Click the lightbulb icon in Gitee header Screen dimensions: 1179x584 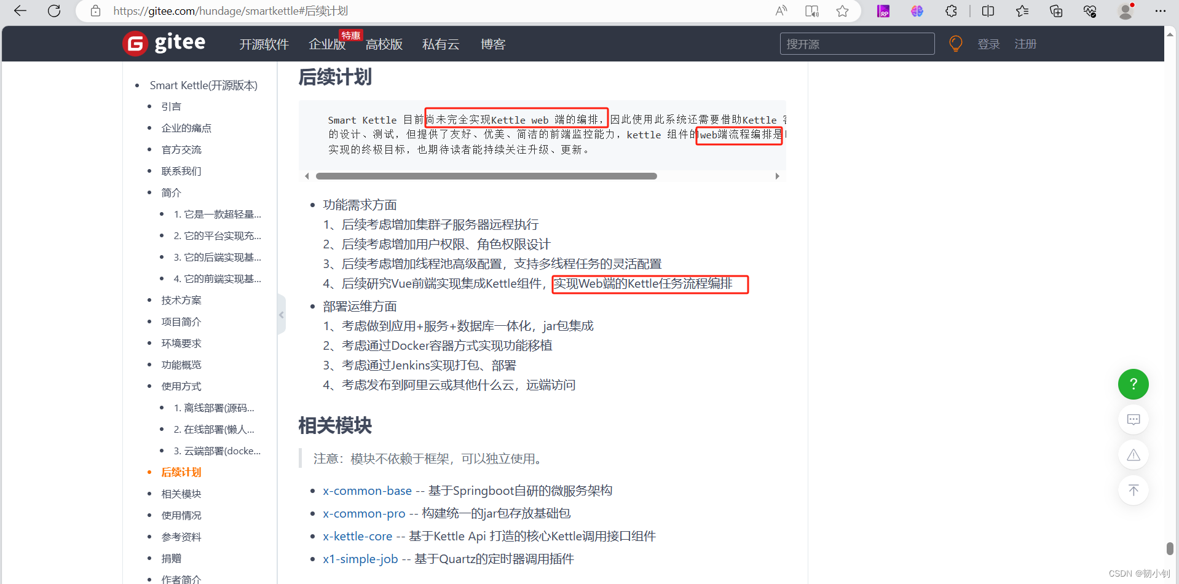[x=956, y=44]
